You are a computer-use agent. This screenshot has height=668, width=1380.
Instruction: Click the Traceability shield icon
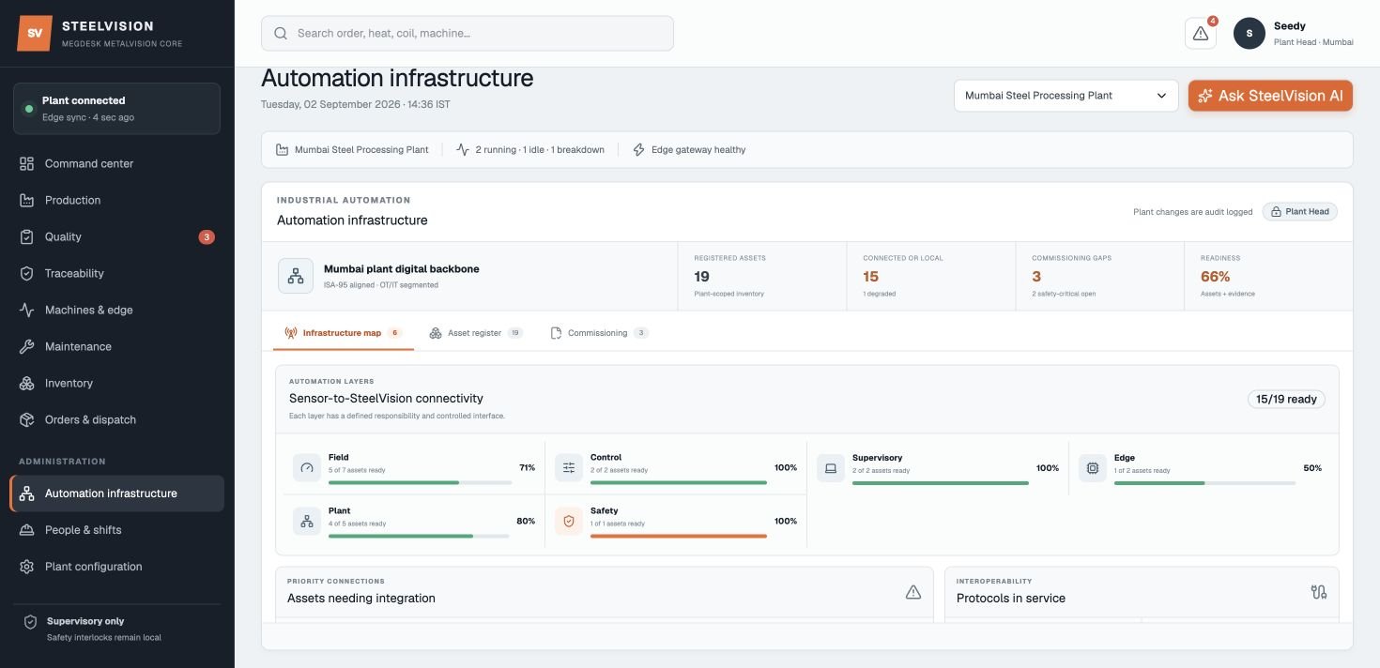[27, 273]
